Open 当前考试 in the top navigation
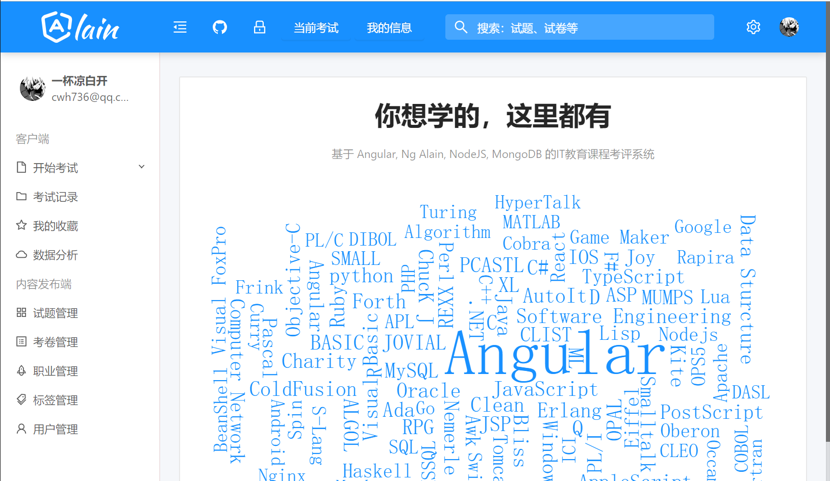 tap(316, 28)
